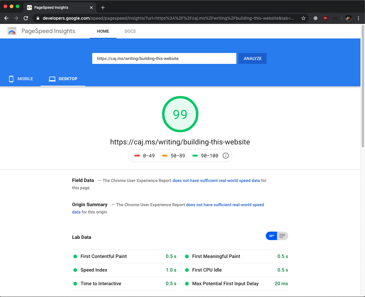The image size is (365, 297).
Task: Click the Time to Interactive metric
Action: [x=124, y=283]
